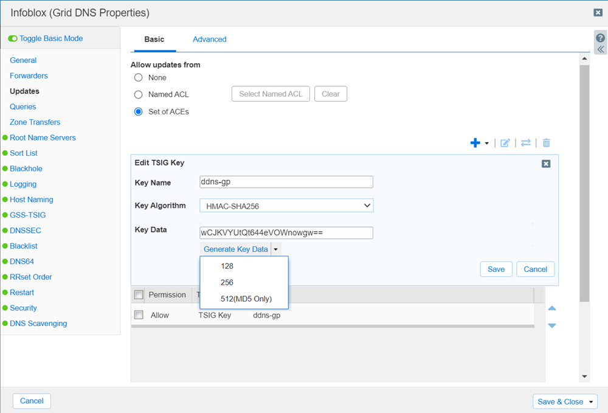Click the Key Name input field
The width and height of the screenshot is (608, 413).
coord(286,182)
